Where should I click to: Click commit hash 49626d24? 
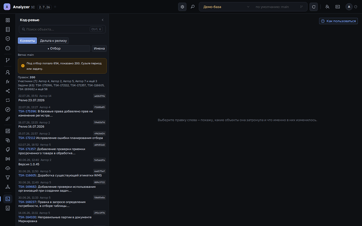[99, 133]
